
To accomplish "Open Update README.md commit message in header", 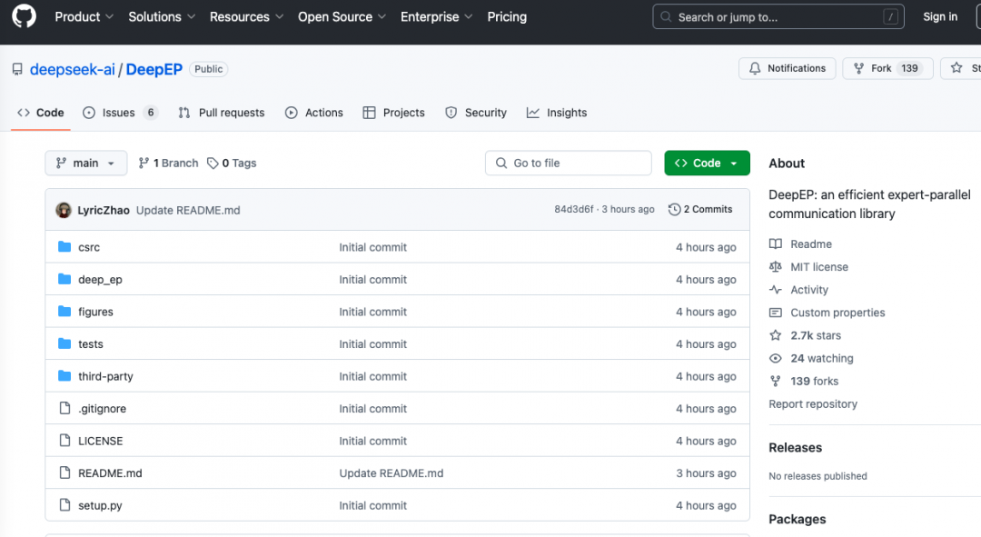I will tap(188, 210).
